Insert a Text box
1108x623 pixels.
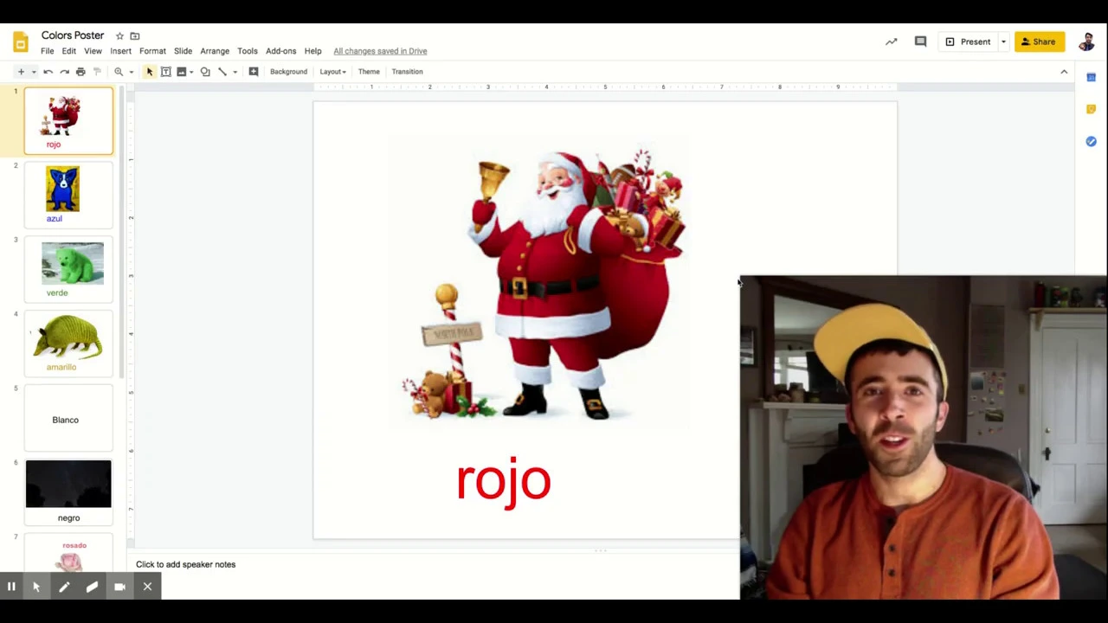click(165, 72)
